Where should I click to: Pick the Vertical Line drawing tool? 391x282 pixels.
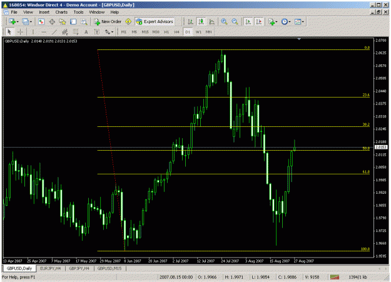pyautogui.click(x=33, y=32)
